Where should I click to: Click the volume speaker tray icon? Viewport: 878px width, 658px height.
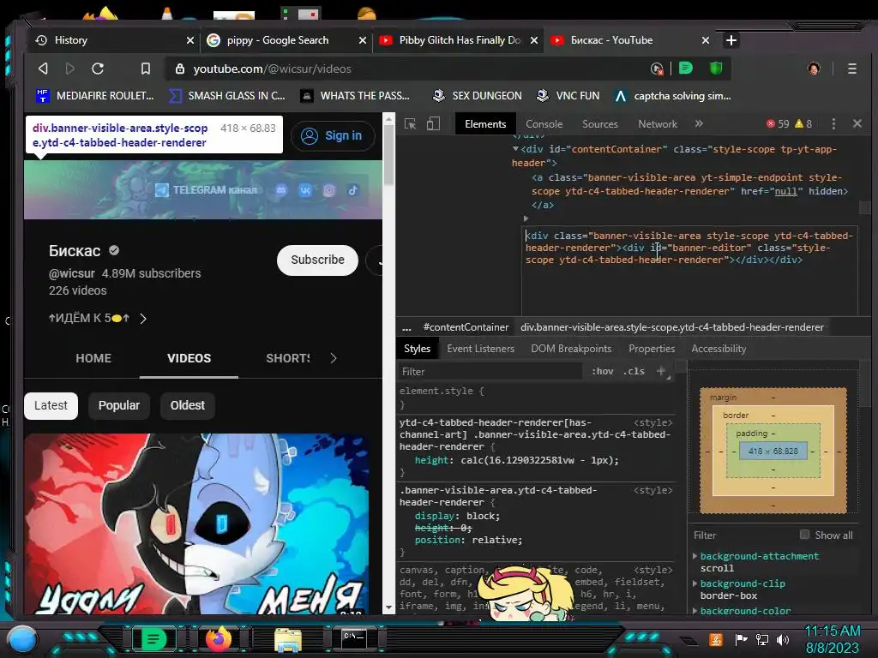(x=783, y=639)
